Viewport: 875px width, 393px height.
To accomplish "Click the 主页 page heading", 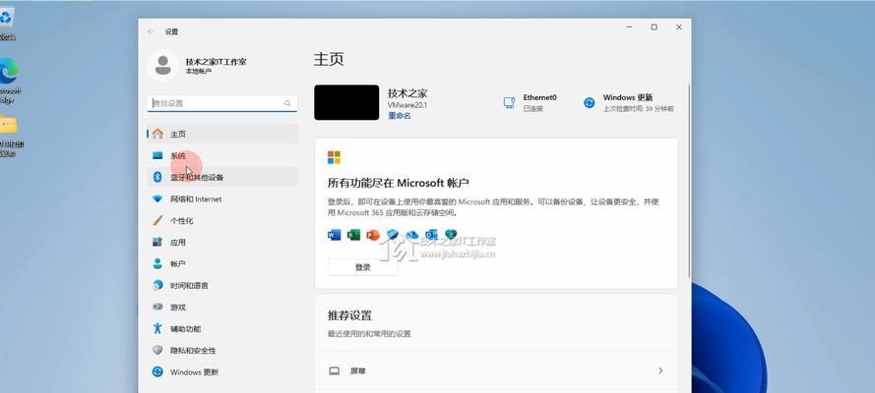I will pos(329,59).
